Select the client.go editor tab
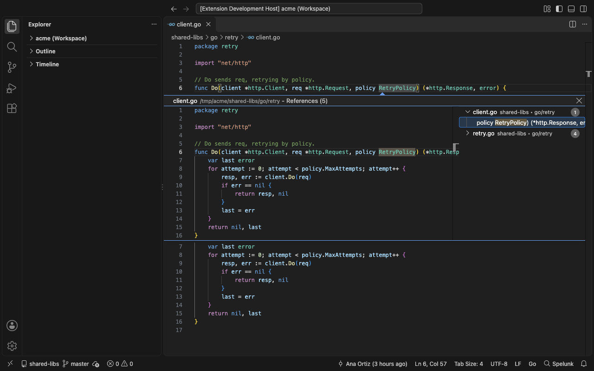 click(x=188, y=24)
